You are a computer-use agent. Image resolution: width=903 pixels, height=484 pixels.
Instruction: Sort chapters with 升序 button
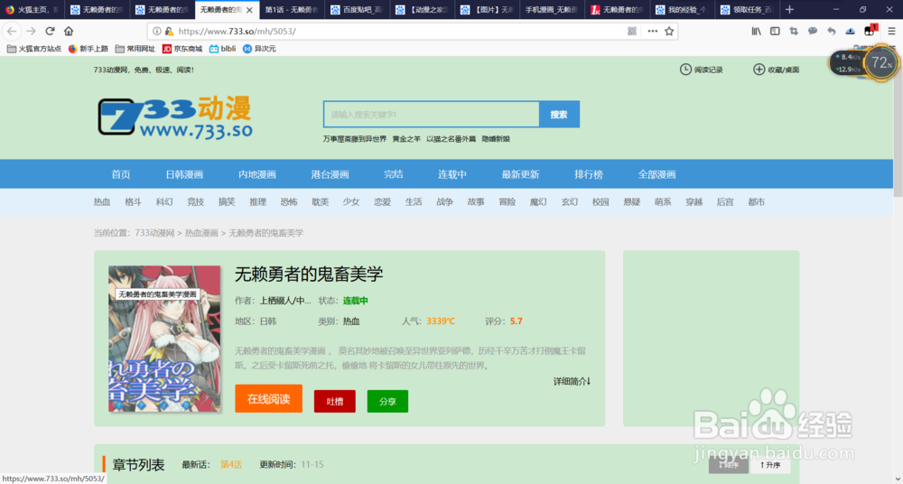coord(770,464)
